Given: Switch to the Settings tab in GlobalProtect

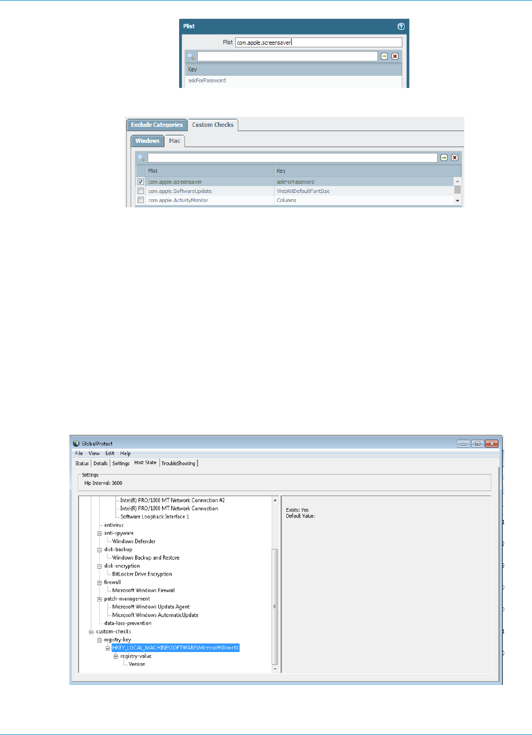Looking at the screenshot, I should point(120,463).
